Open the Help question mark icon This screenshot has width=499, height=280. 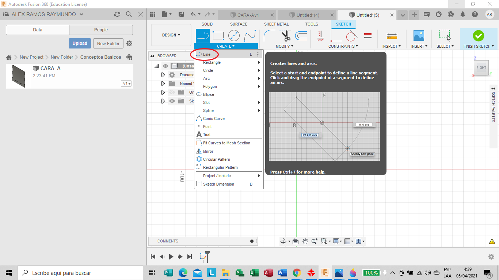[475, 15]
